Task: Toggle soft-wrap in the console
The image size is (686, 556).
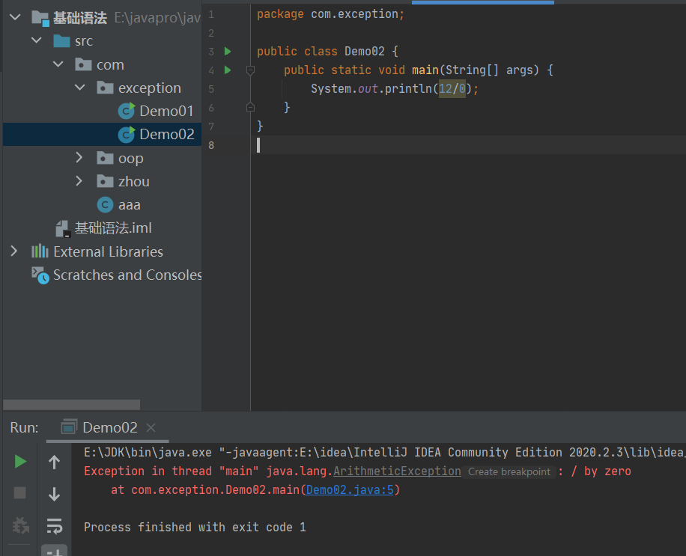Action: pyautogui.click(x=55, y=526)
